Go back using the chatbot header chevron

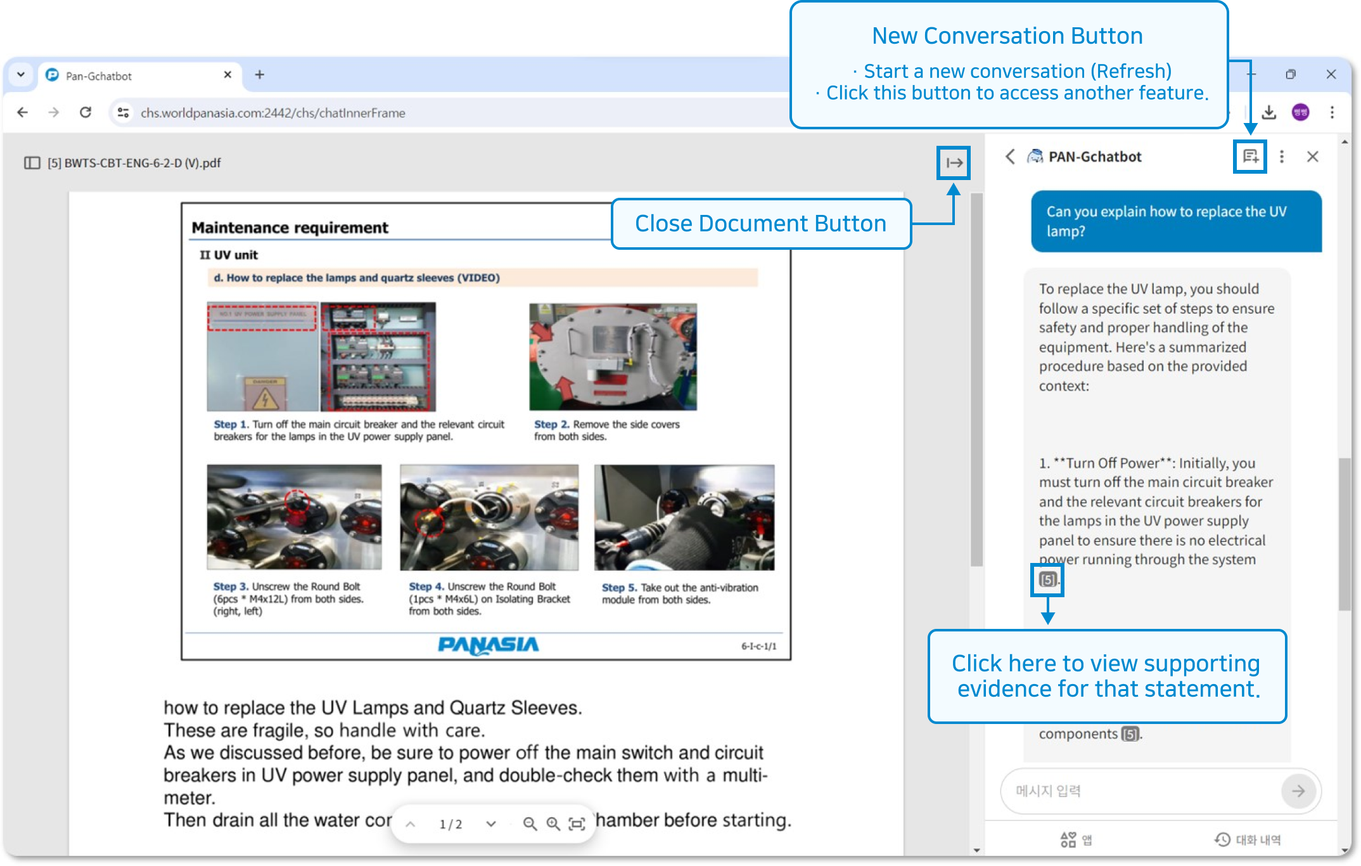pos(1011,157)
